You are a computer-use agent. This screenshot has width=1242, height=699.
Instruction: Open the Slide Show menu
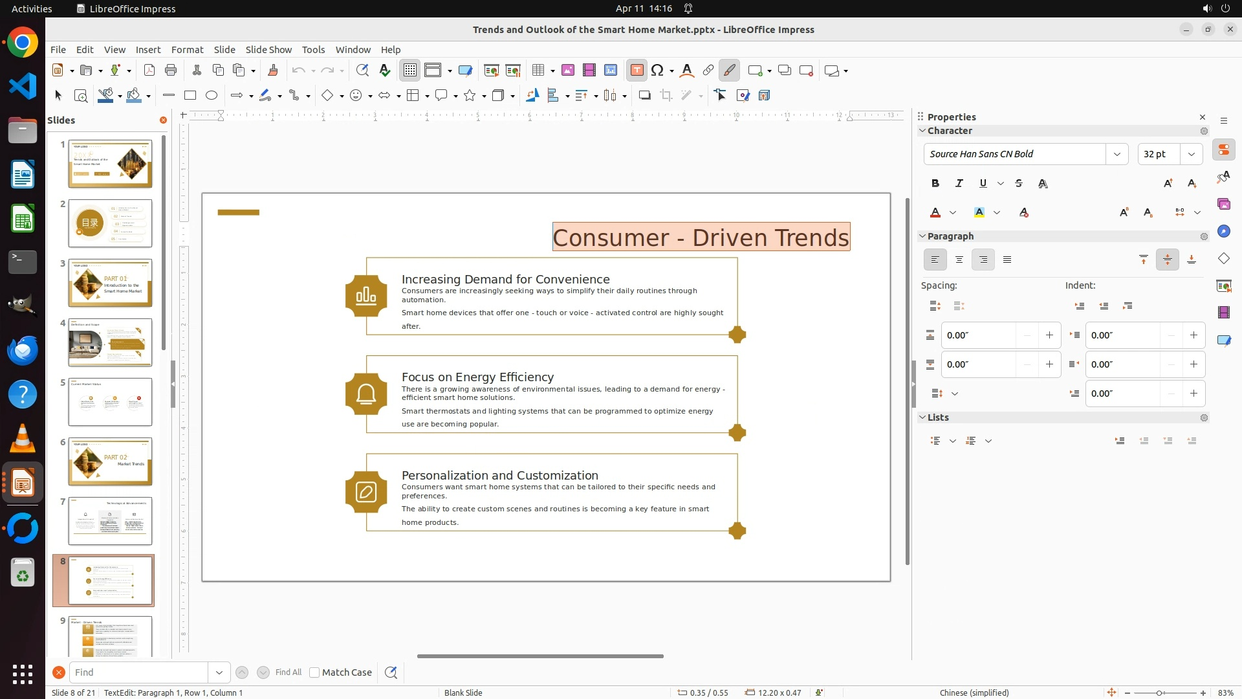click(268, 50)
